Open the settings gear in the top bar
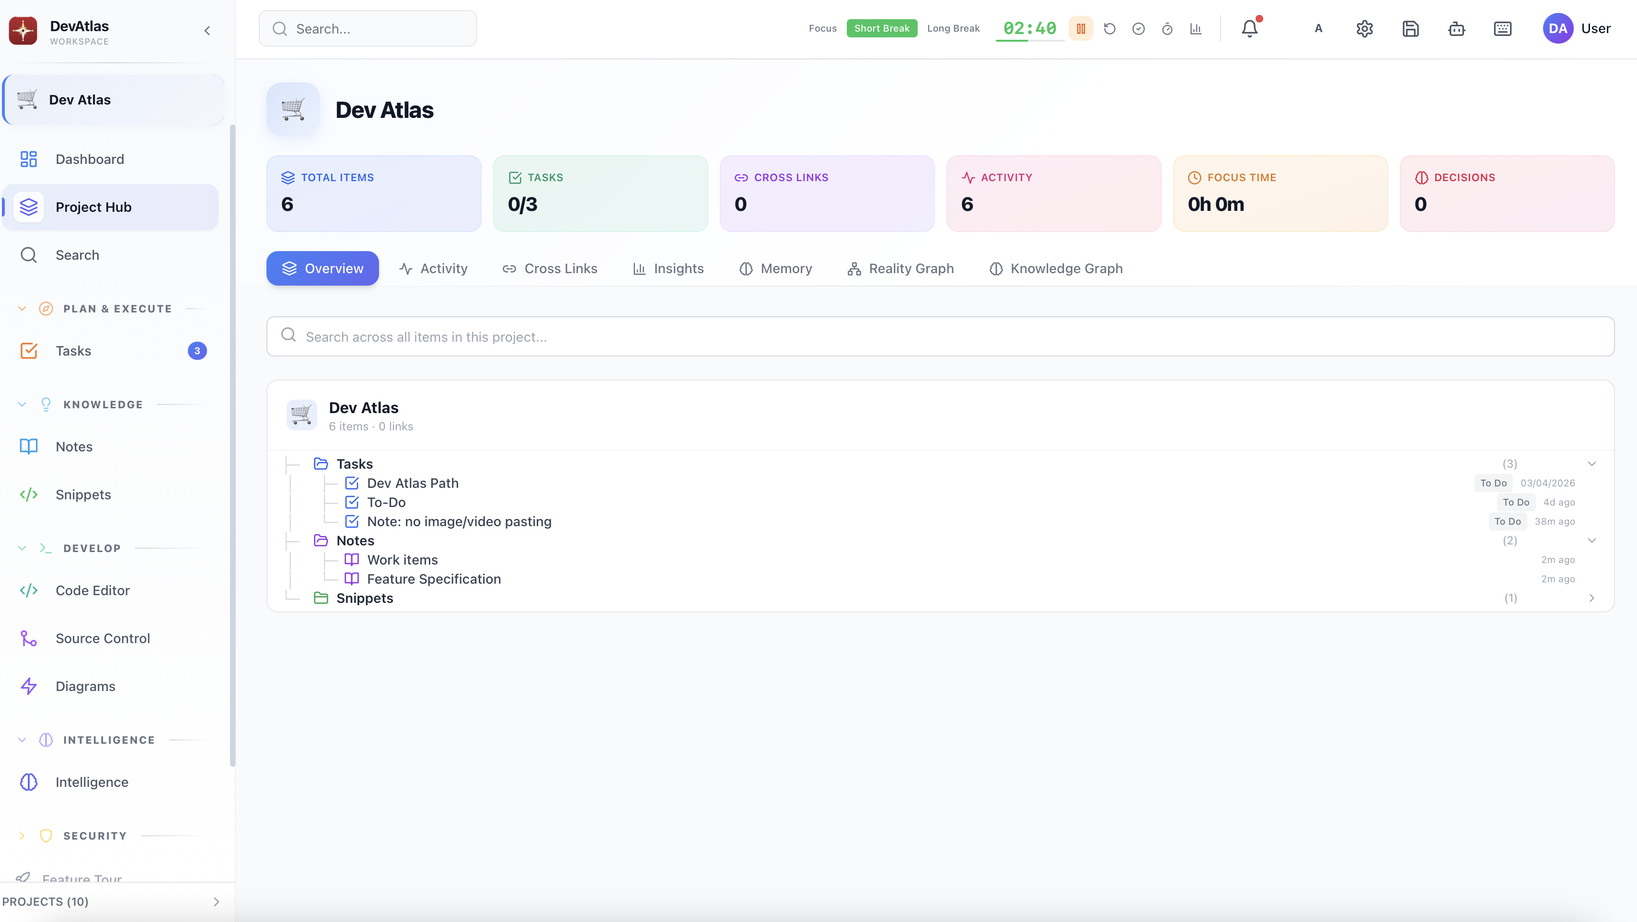 tap(1364, 29)
